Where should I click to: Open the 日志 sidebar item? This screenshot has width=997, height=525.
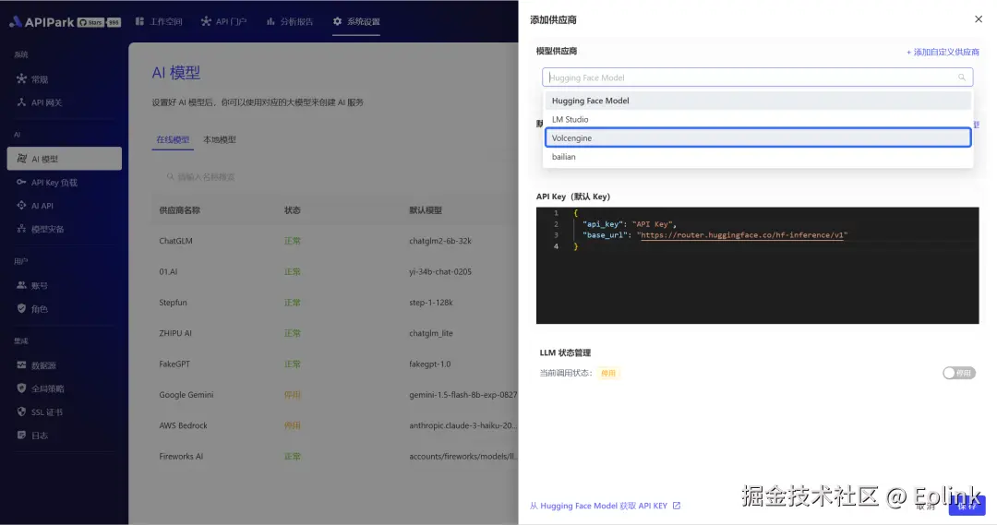click(65, 436)
